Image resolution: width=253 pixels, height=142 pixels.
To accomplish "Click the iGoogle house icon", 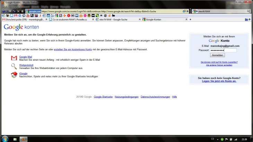I will tap(14, 74).
